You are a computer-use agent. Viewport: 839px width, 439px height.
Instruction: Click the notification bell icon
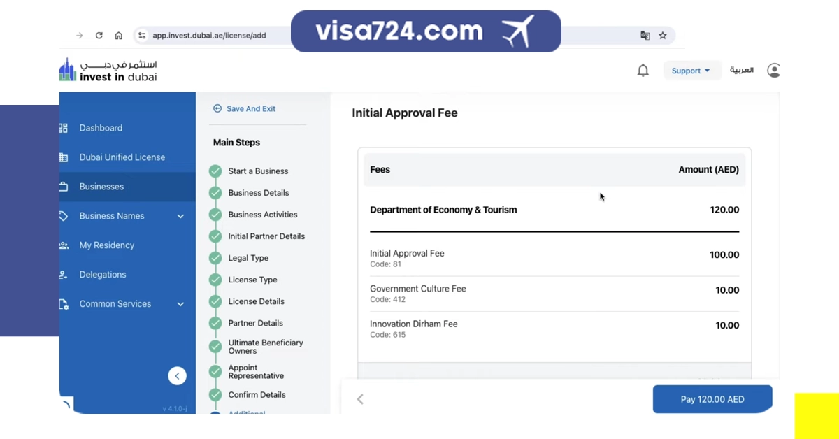coord(643,71)
